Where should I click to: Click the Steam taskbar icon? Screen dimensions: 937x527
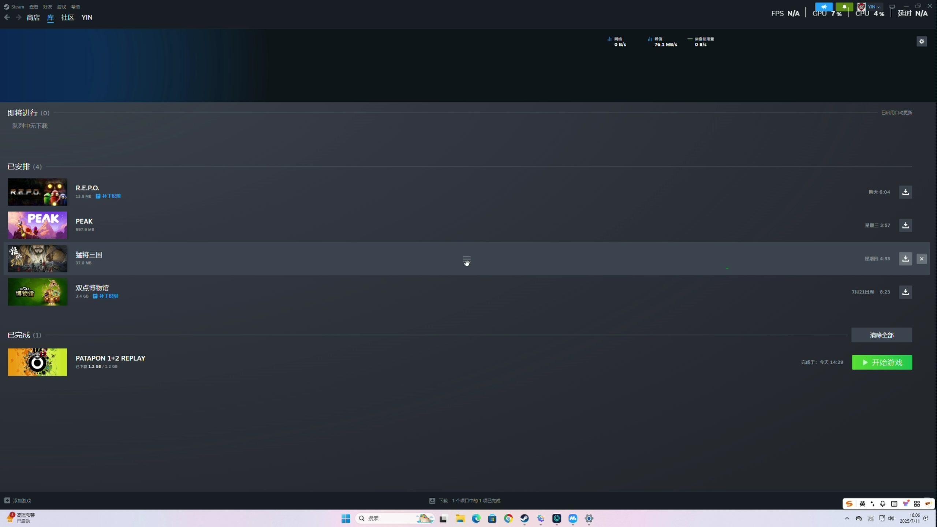pyautogui.click(x=525, y=518)
